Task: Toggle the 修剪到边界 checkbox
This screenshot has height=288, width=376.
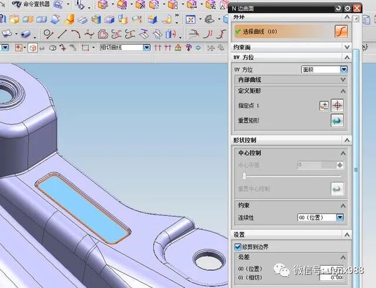Action: (237, 247)
